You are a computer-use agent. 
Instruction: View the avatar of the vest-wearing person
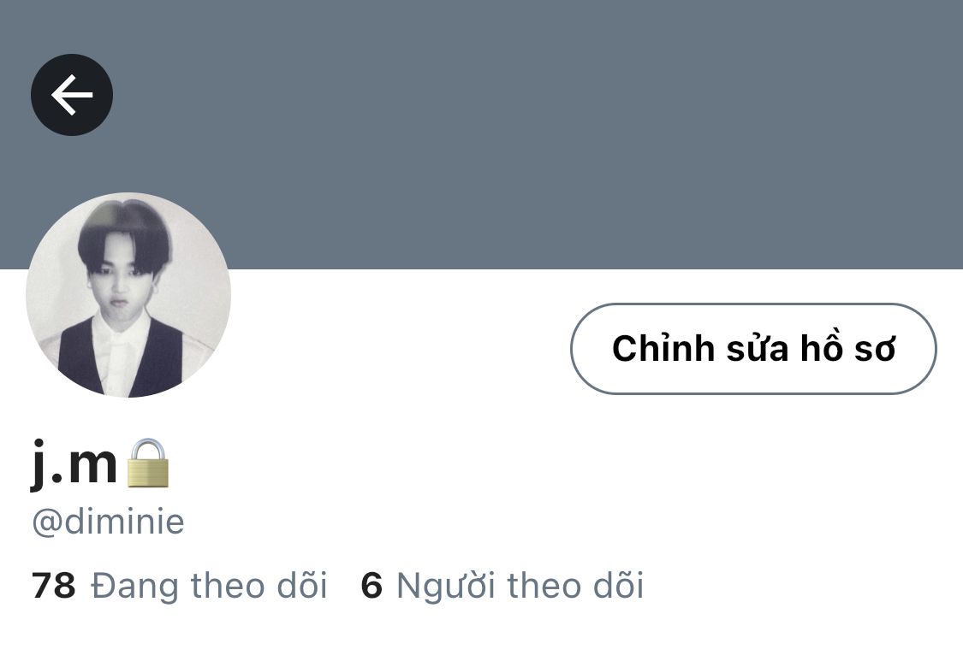(128, 295)
